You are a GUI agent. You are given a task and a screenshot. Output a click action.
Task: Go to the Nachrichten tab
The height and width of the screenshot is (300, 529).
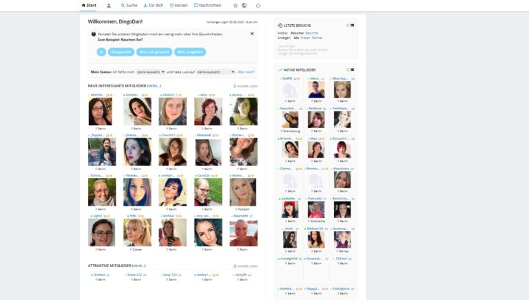[x=208, y=6]
